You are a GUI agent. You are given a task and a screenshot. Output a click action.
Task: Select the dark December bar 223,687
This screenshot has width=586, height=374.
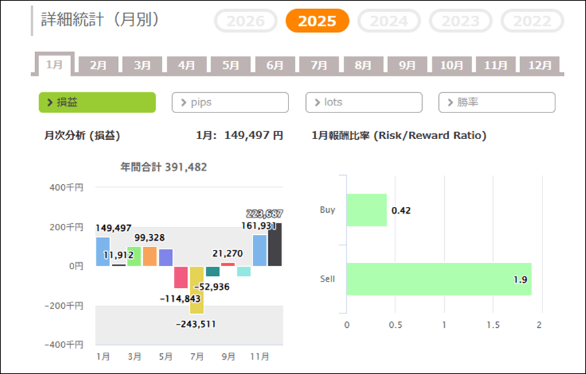[x=275, y=245]
